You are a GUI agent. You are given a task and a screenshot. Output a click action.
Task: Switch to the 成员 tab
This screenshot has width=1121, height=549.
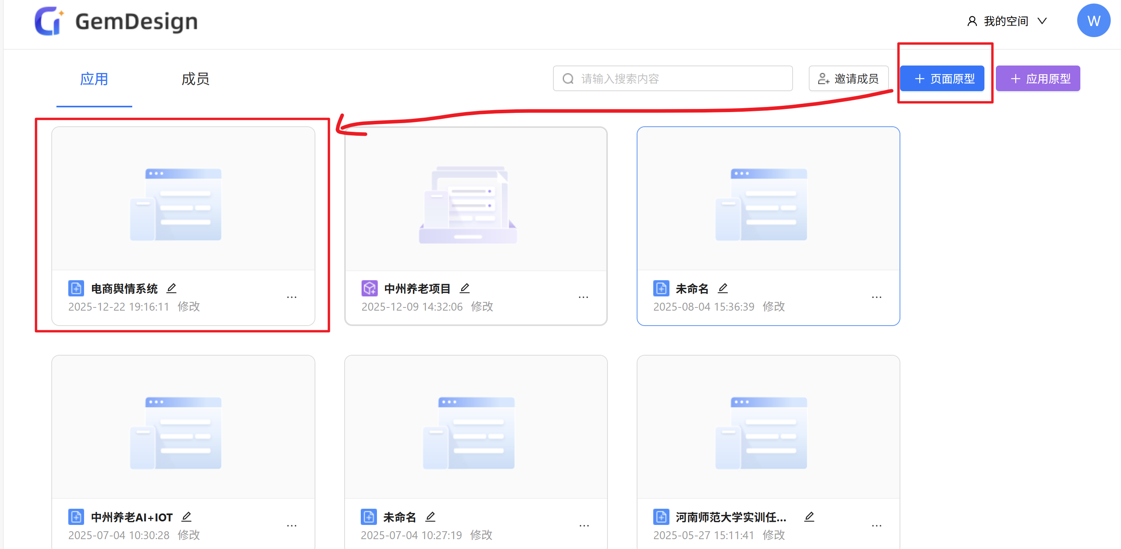click(195, 79)
